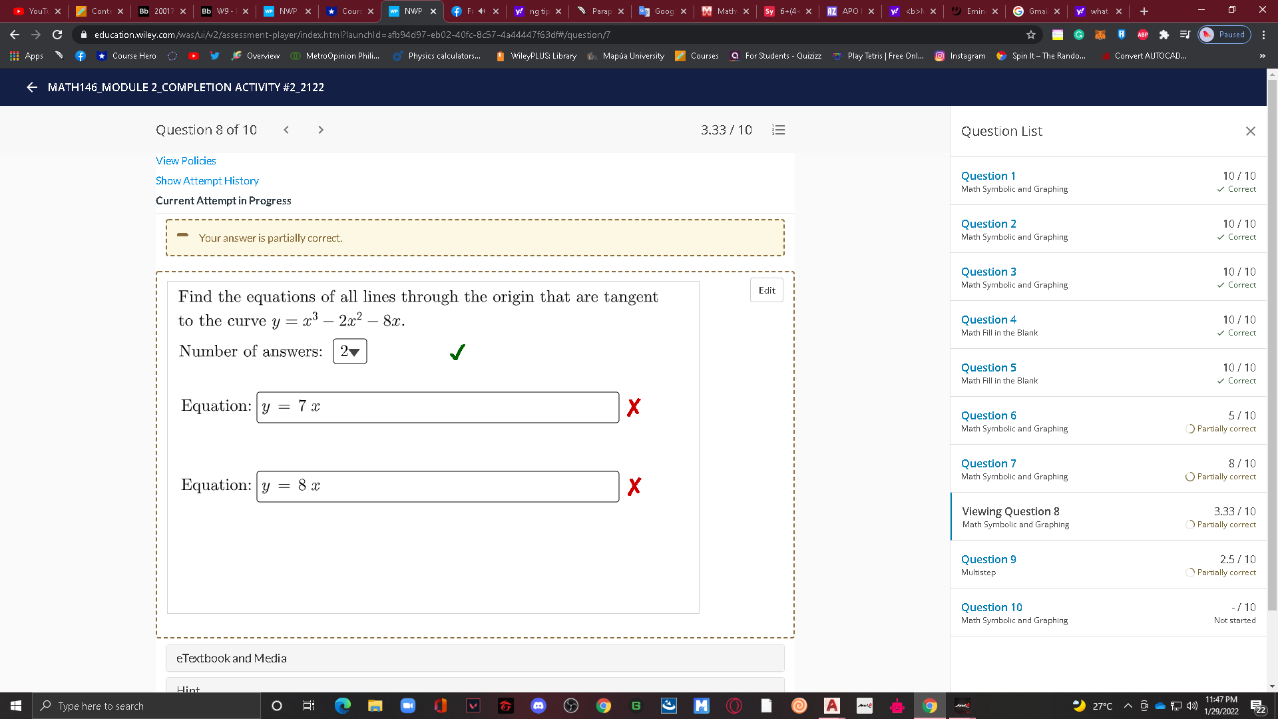Go back using the assessment back arrow

pyautogui.click(x=31, y=87)
